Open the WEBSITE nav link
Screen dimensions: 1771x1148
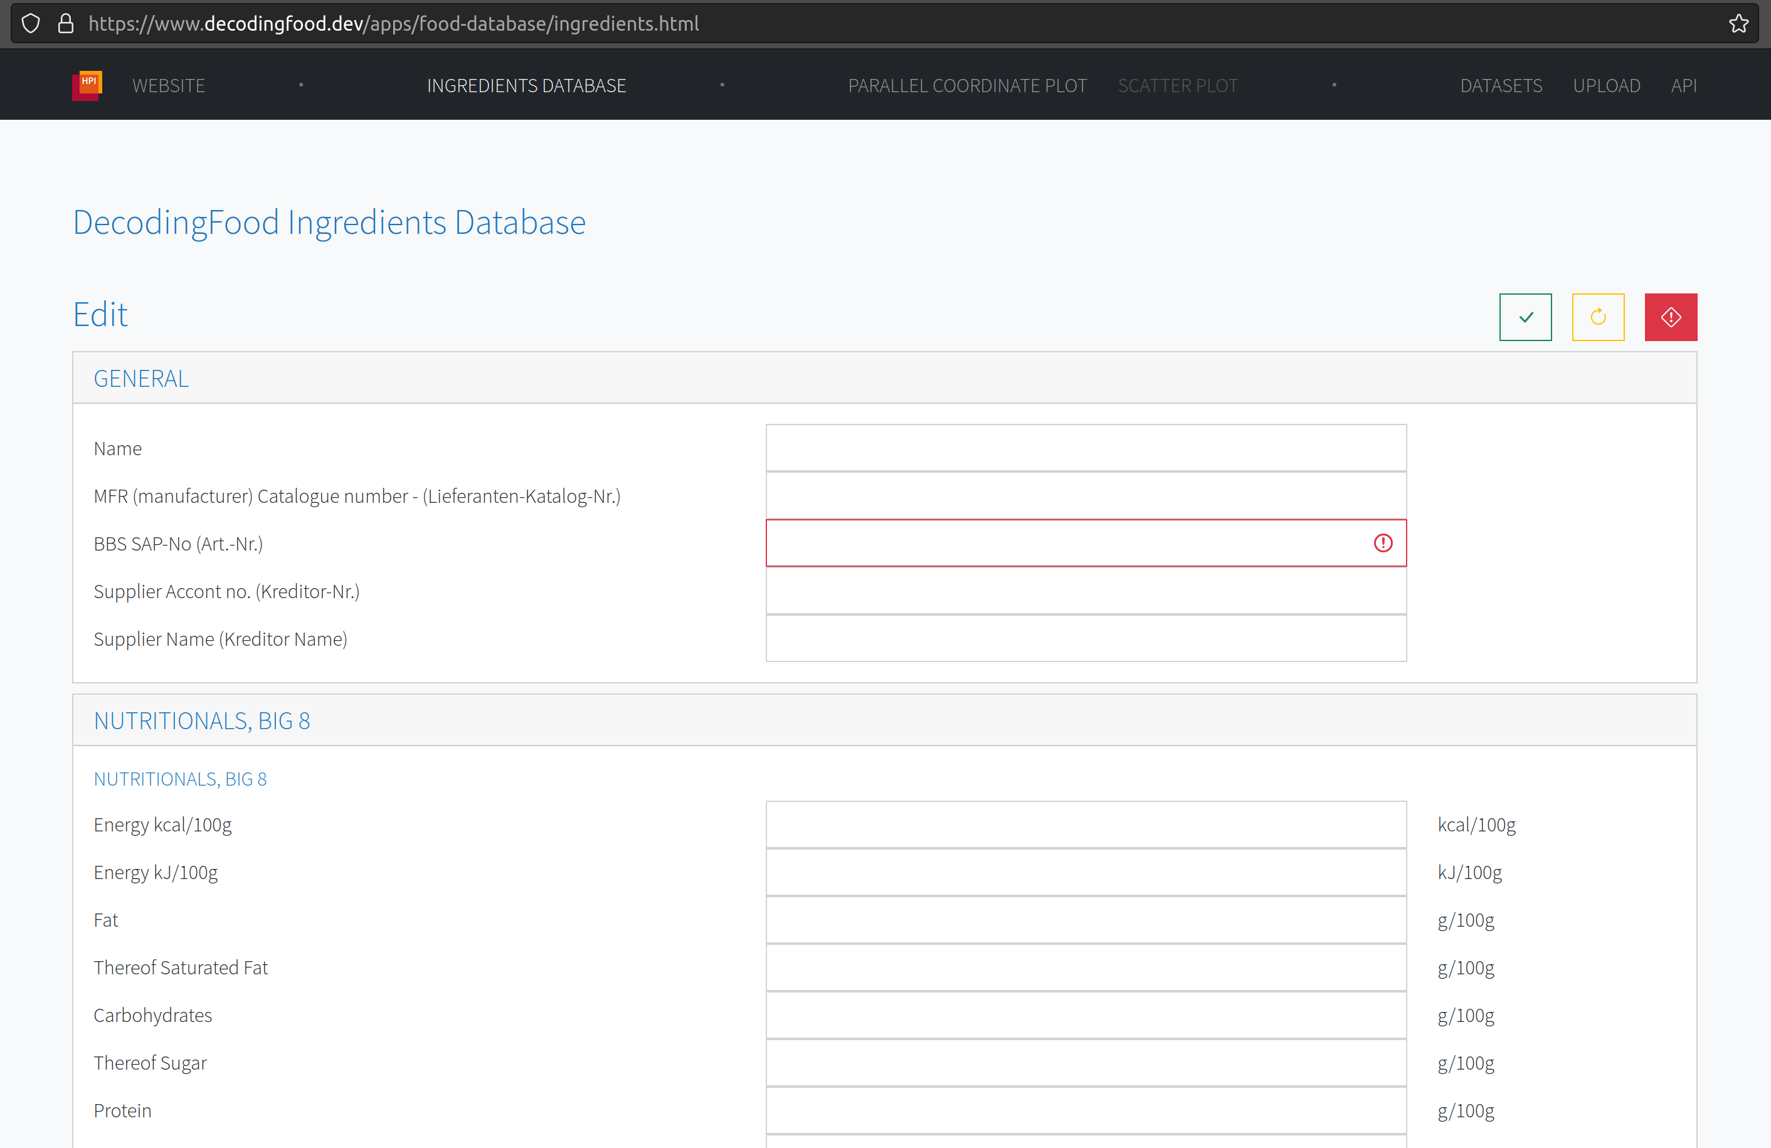tap(168, 85)
